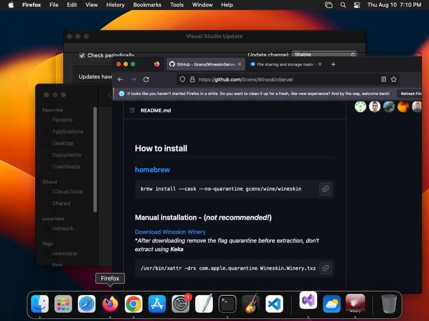The image size is (429, 321).
Task: Open Launchpad in the Dock
Action: [x=63, y=304]
